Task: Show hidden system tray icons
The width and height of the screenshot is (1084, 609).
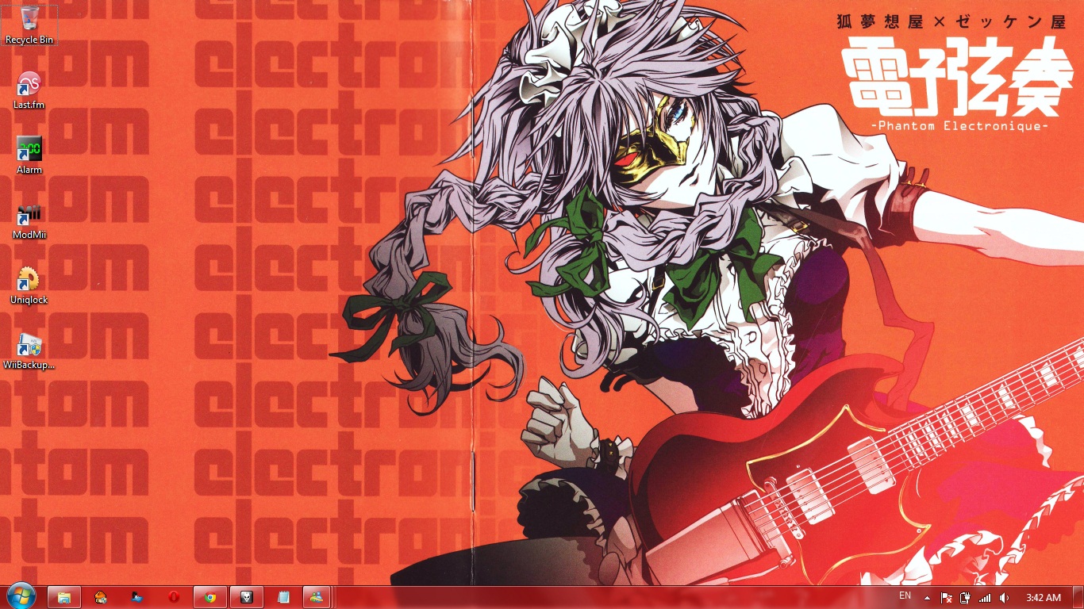Action: (926, 597)
